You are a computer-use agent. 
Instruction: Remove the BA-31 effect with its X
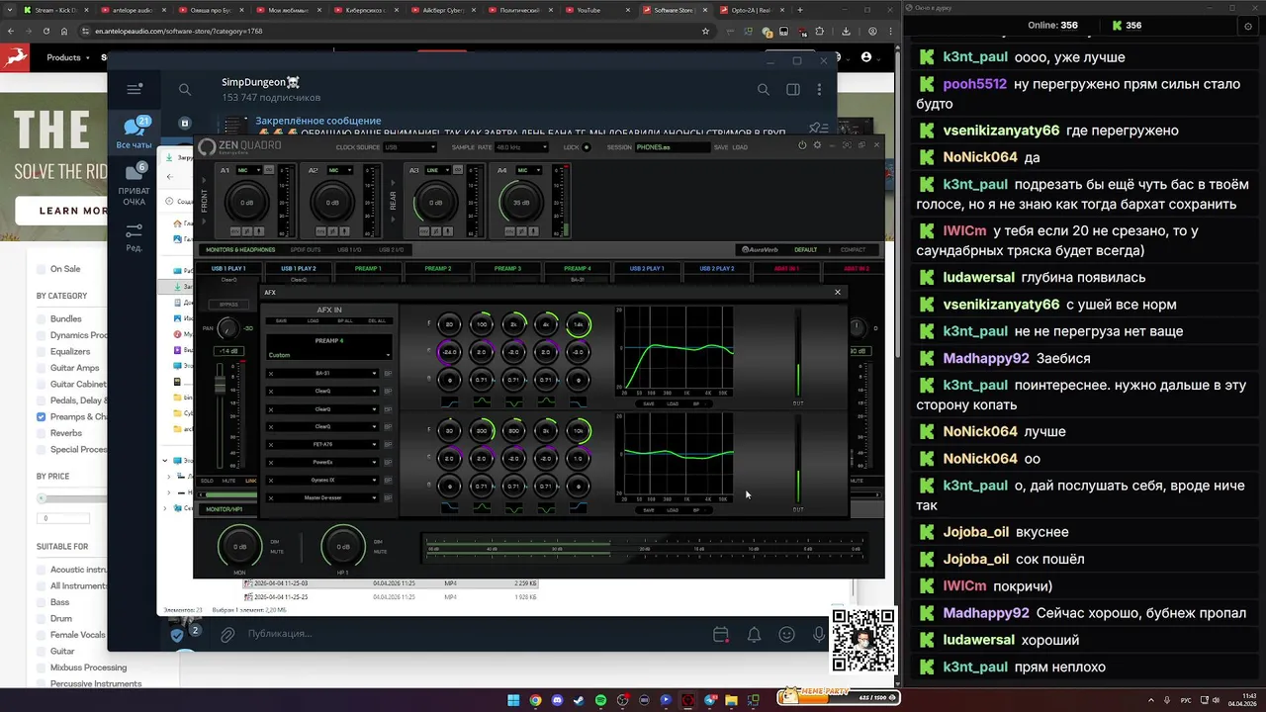coord(271,374)
